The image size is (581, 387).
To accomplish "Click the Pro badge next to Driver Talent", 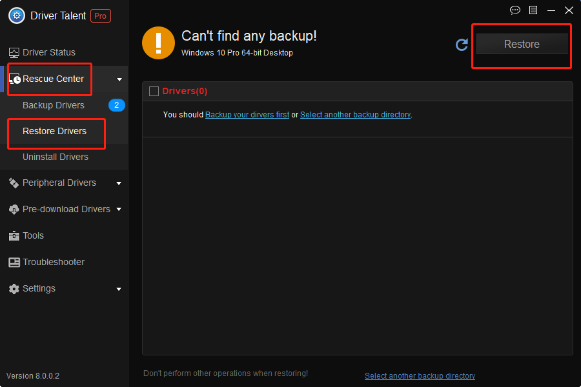I will (101, 16).
